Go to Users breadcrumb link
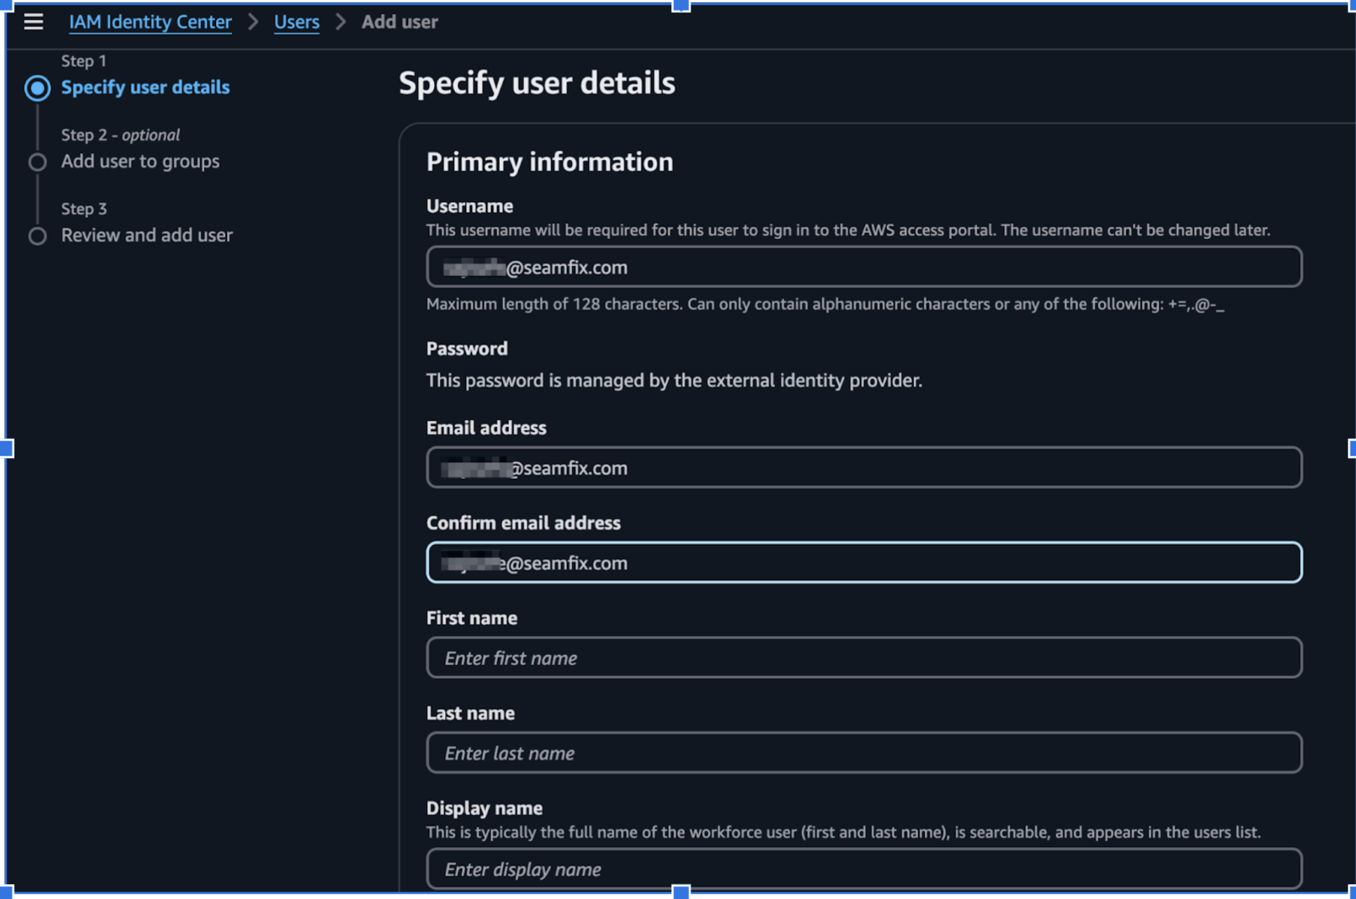 click(296, 22)
